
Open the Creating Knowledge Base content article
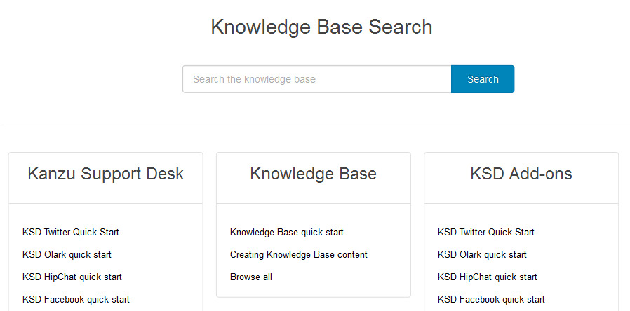(299, 254)
